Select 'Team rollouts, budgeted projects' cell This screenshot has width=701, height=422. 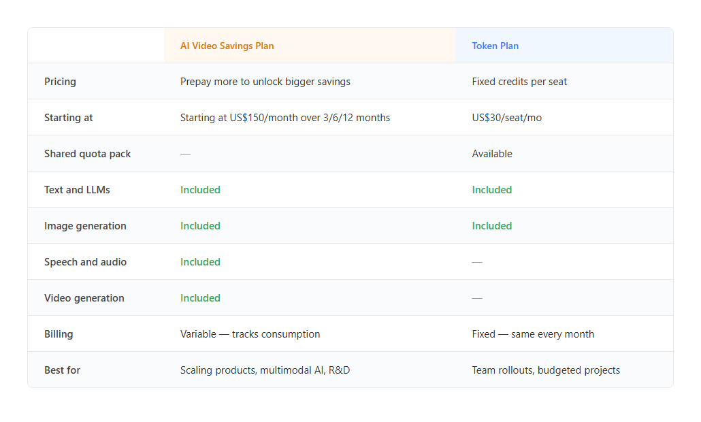click(546, 370)
